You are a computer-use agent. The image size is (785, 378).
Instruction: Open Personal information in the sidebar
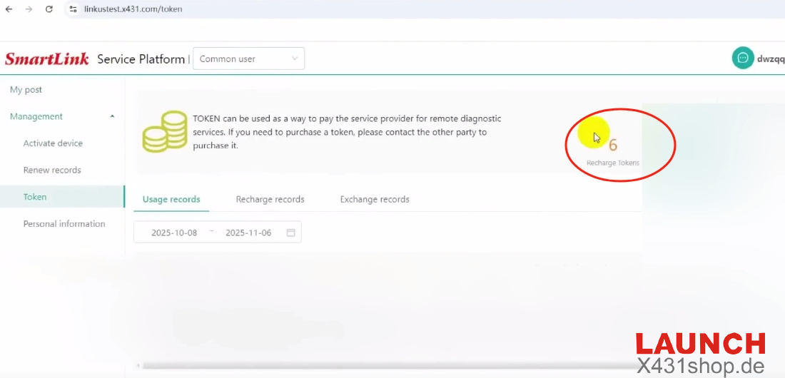[64, 224]
